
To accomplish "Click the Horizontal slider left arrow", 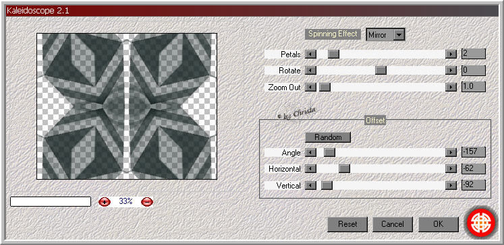I will pyautogui.click(x=310, y=168).
